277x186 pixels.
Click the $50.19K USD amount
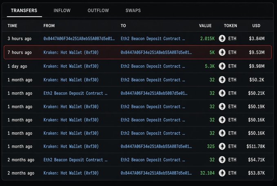click(x=256, y=106)
